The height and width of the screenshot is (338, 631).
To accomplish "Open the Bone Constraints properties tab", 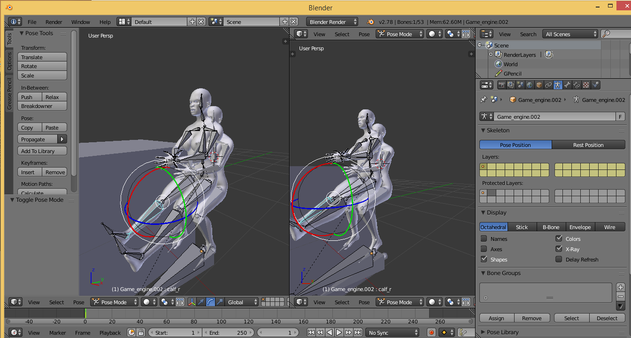I will click(577, 85).
